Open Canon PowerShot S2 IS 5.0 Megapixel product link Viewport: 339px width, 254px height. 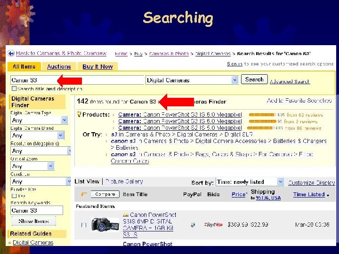pos(180,128)
